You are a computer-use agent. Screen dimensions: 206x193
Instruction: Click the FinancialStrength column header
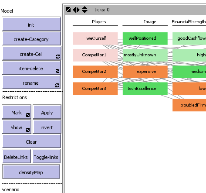189,22
